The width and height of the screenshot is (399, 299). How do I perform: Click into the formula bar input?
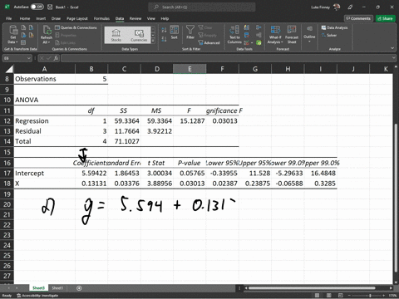point(225,58)
